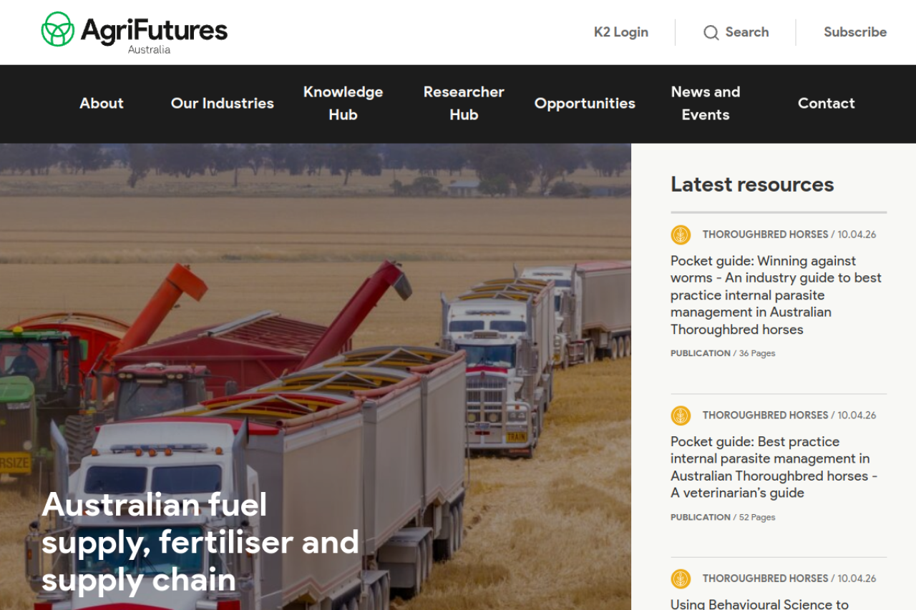
Task: Click the third Thoroughbred Horses wheat icon
Action: (x=681, y=579)
